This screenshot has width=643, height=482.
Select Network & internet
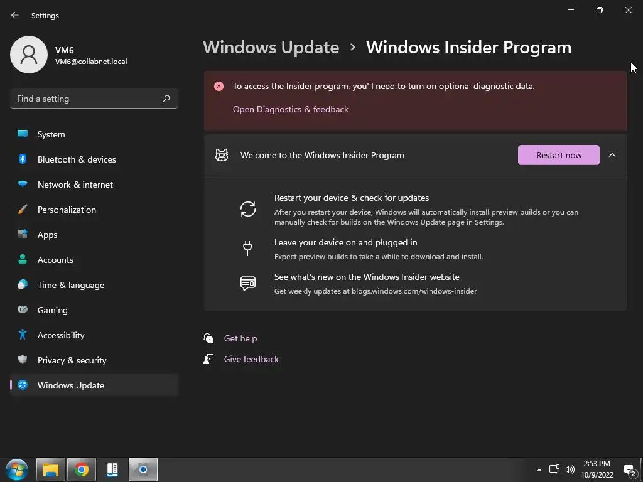pyautogui.click(x=94, y=185)
